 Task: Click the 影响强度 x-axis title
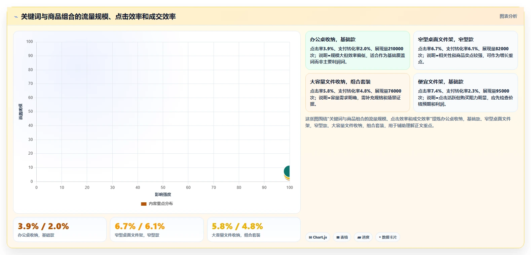click(163, 195)
